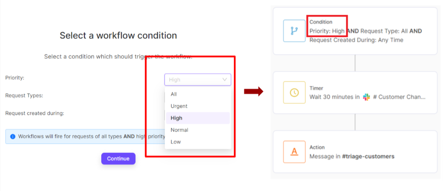The image size is (443, 191).
Task: Expand the Priority dropdown chevron
Action: click(225, 80)
